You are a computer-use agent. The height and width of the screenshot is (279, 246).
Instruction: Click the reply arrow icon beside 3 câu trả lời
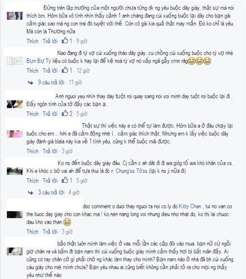[30, 193]
